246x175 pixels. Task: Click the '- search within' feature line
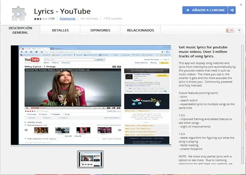click(188, 100)
